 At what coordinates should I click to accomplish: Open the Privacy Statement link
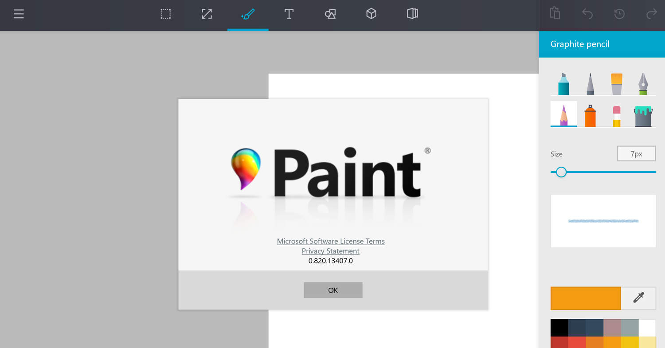(331, 251)
